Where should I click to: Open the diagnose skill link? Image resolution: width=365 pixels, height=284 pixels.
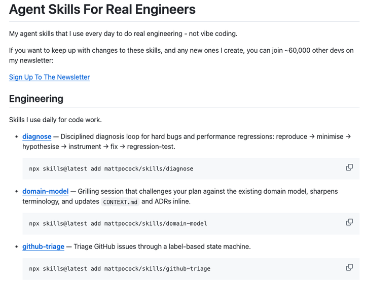[x=37, y=136]
